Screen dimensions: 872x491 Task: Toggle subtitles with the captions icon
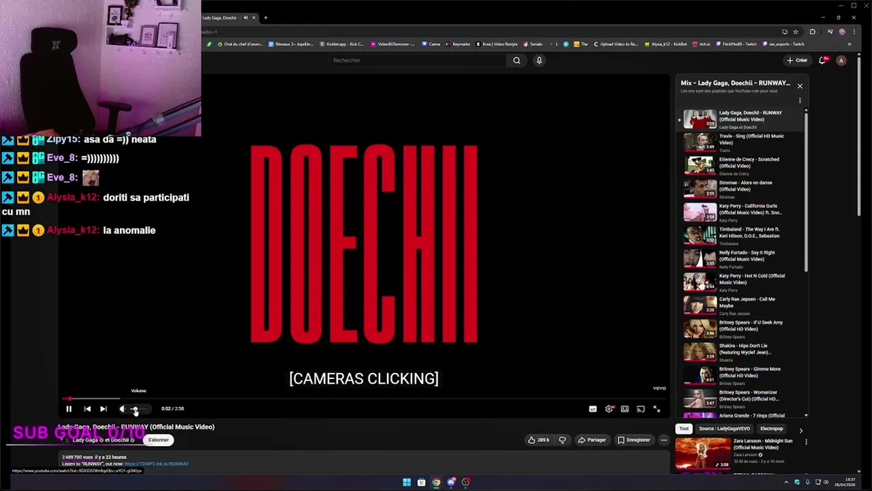coord(593,408)
